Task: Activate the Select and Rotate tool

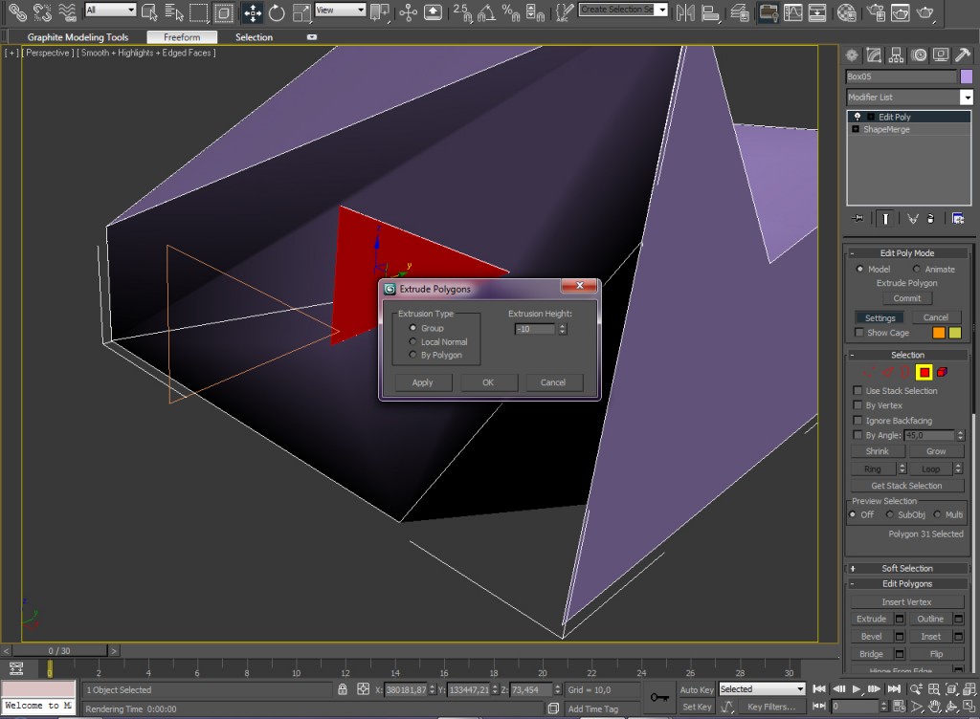Action: [277, 11]
